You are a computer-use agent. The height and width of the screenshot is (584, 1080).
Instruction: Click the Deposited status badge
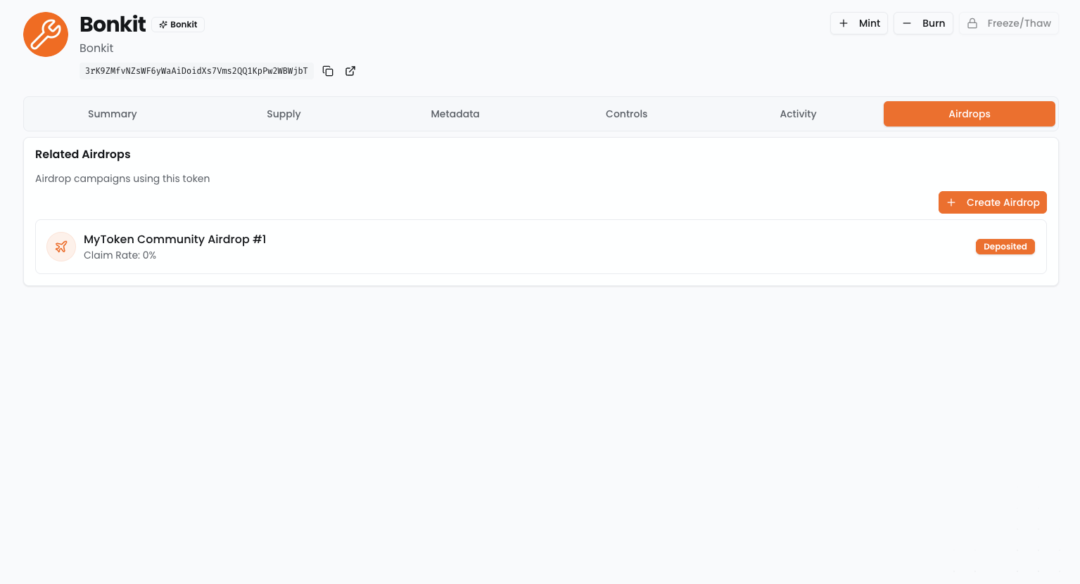click(x=1005, y=247)
